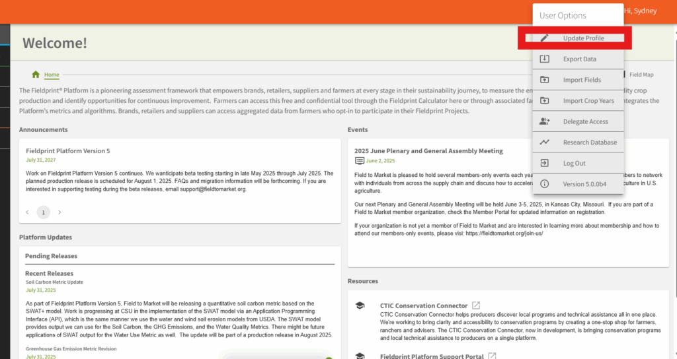Click the info icon beside Version 5.0.0b4
The height and width of the screenshot is (359, 677).
click(545, 184)
